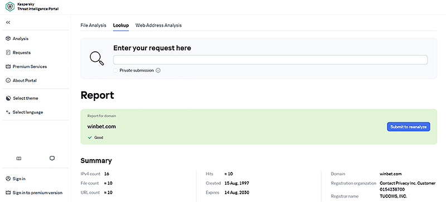The image size is (446, 202).
Task: Open the feedback chat bubble icon
Action: [x=52, y=158]
